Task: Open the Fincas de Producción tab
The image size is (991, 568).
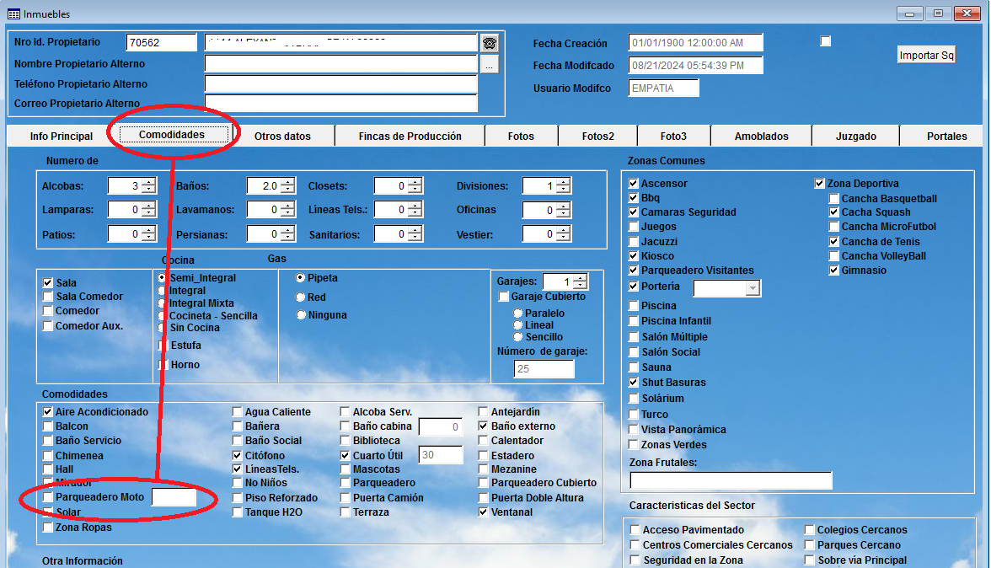Action: (410, 136)
